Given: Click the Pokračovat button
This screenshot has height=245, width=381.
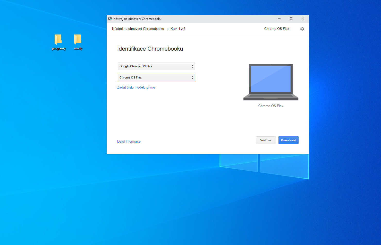Looking at the screenshot, I should (289, 140).
